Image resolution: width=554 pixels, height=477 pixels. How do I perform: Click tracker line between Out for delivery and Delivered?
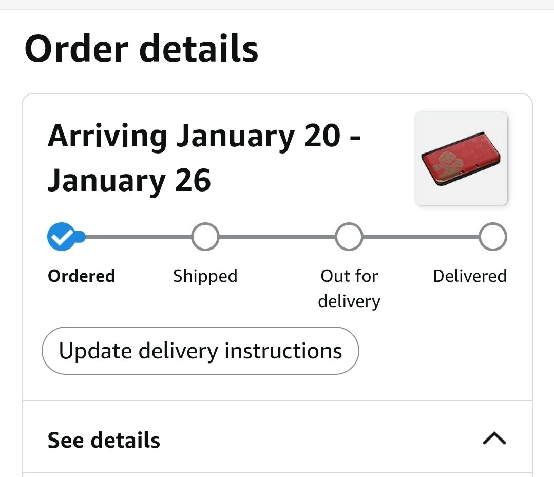click(421, 237)
